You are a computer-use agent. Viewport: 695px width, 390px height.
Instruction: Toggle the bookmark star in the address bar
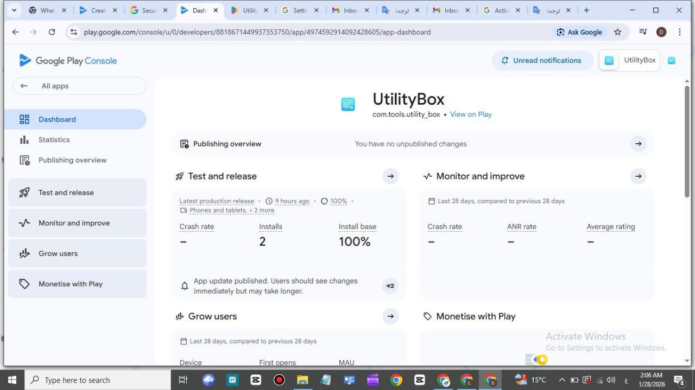coord(617,32)
